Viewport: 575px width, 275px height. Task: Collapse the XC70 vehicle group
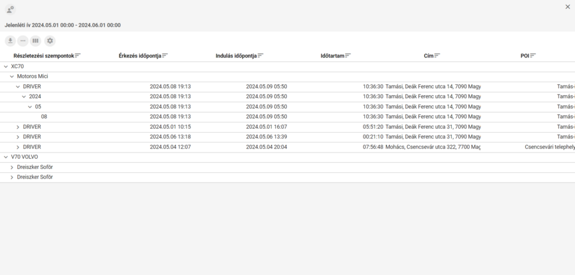6,66
